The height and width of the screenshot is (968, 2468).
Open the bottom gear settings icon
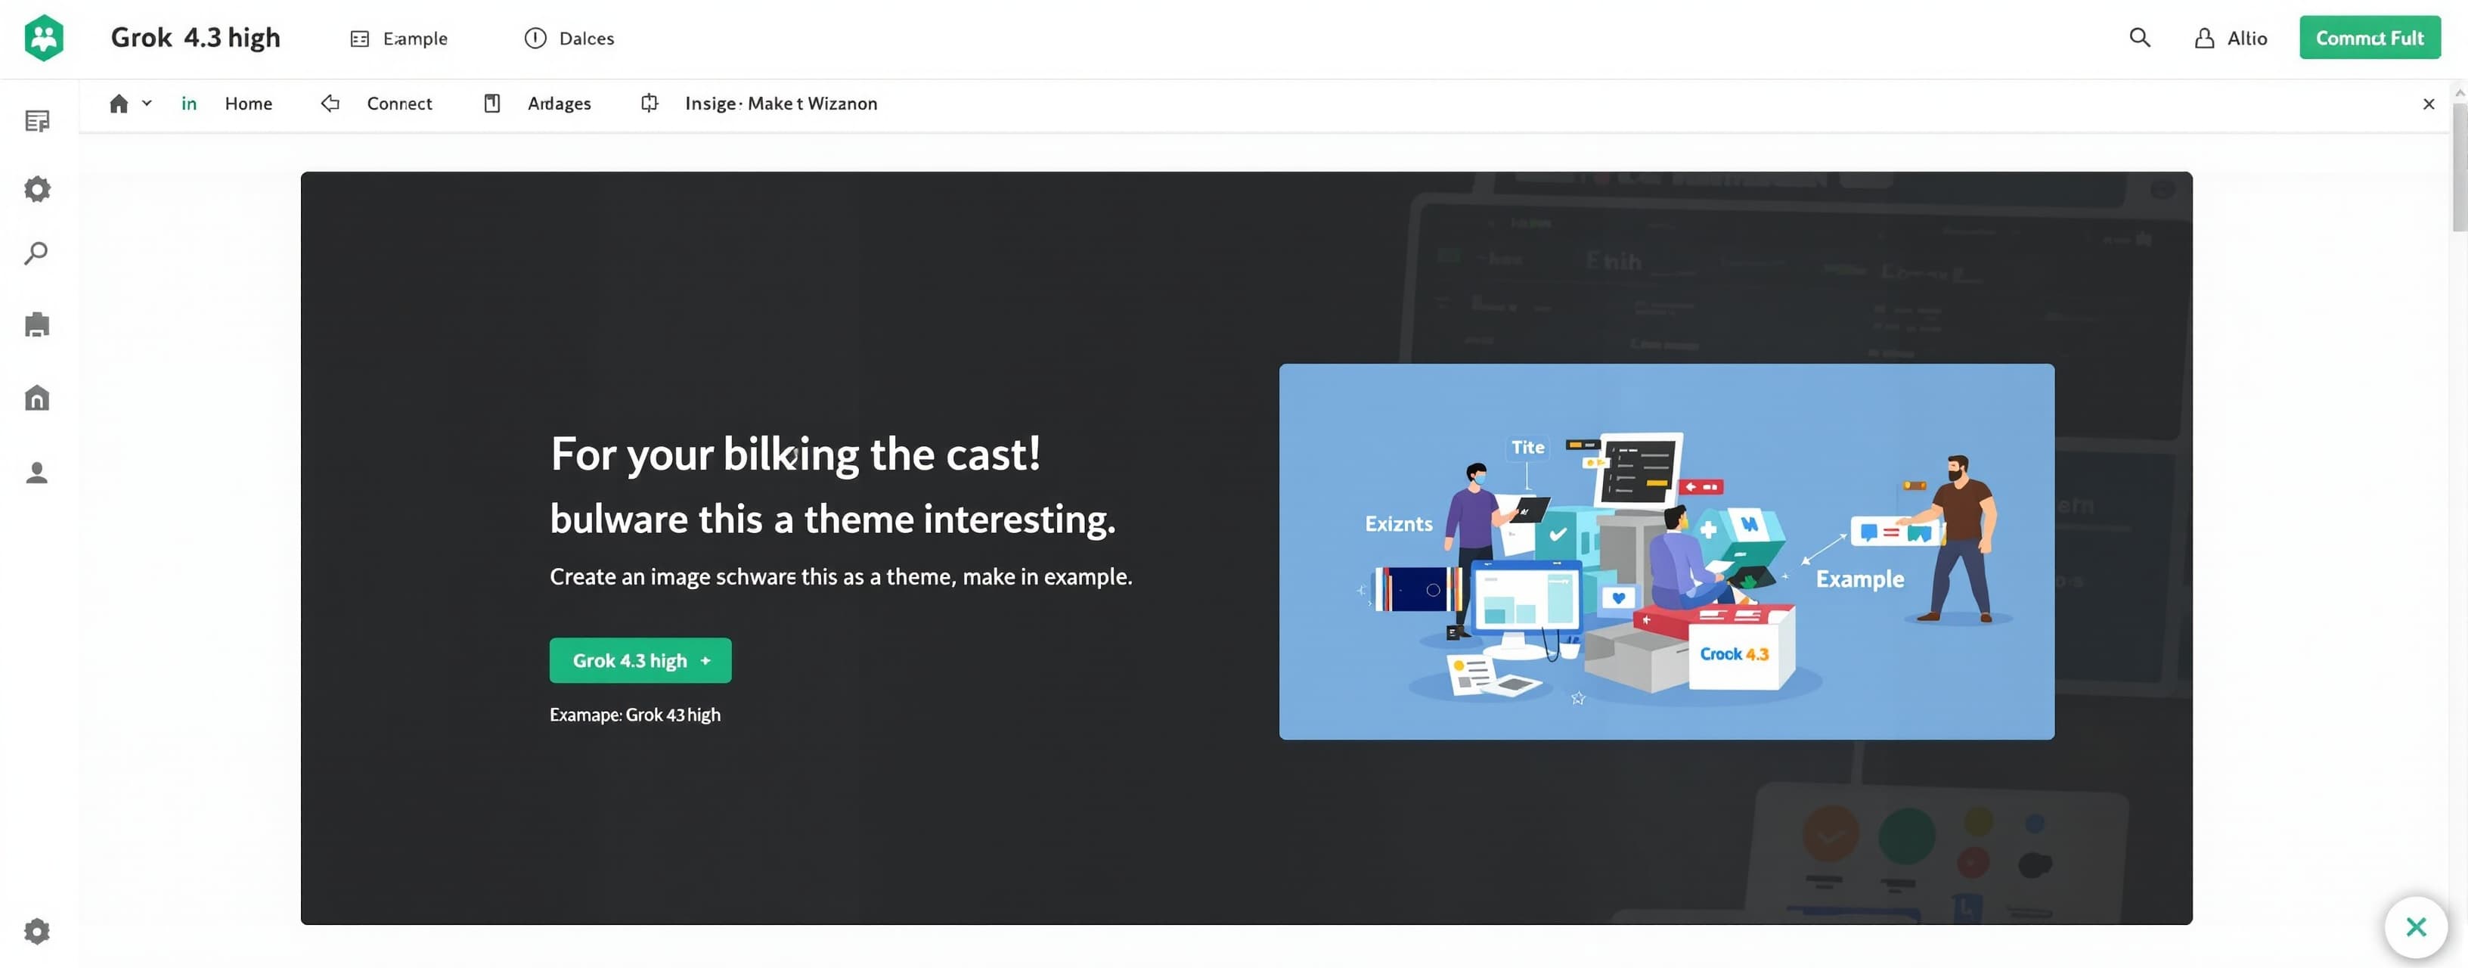[37, 932]
